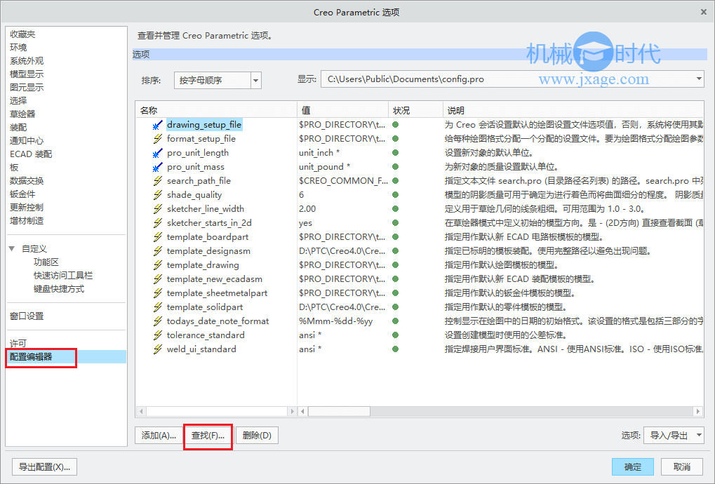
Task: Click the lightning icon beside format_setup_file
Action: tap(157, 139)
